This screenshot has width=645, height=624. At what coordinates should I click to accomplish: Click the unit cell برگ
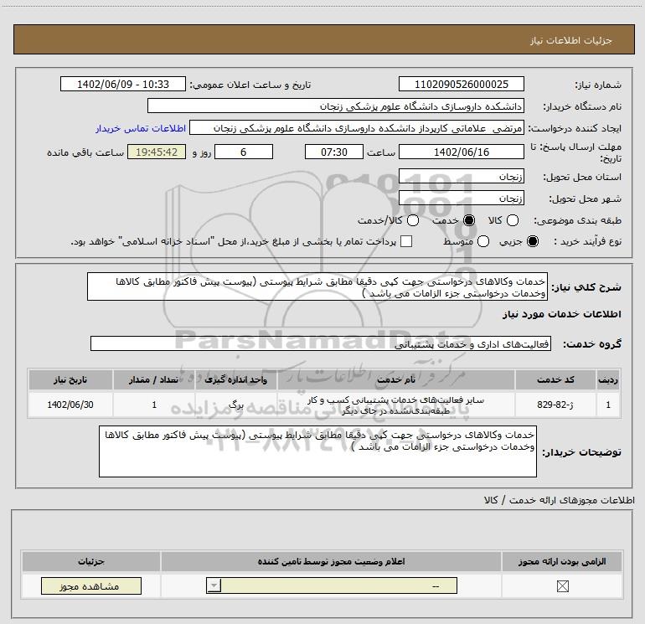tap(235, 405)
